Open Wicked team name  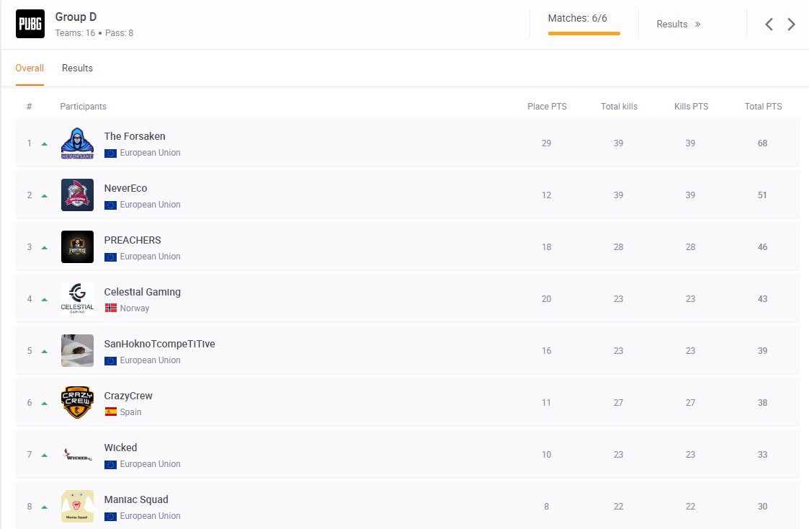click(x=121, y=448)
